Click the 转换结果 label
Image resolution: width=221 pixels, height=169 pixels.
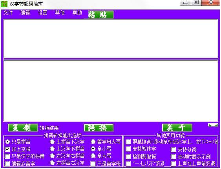[x=49, y=128]
